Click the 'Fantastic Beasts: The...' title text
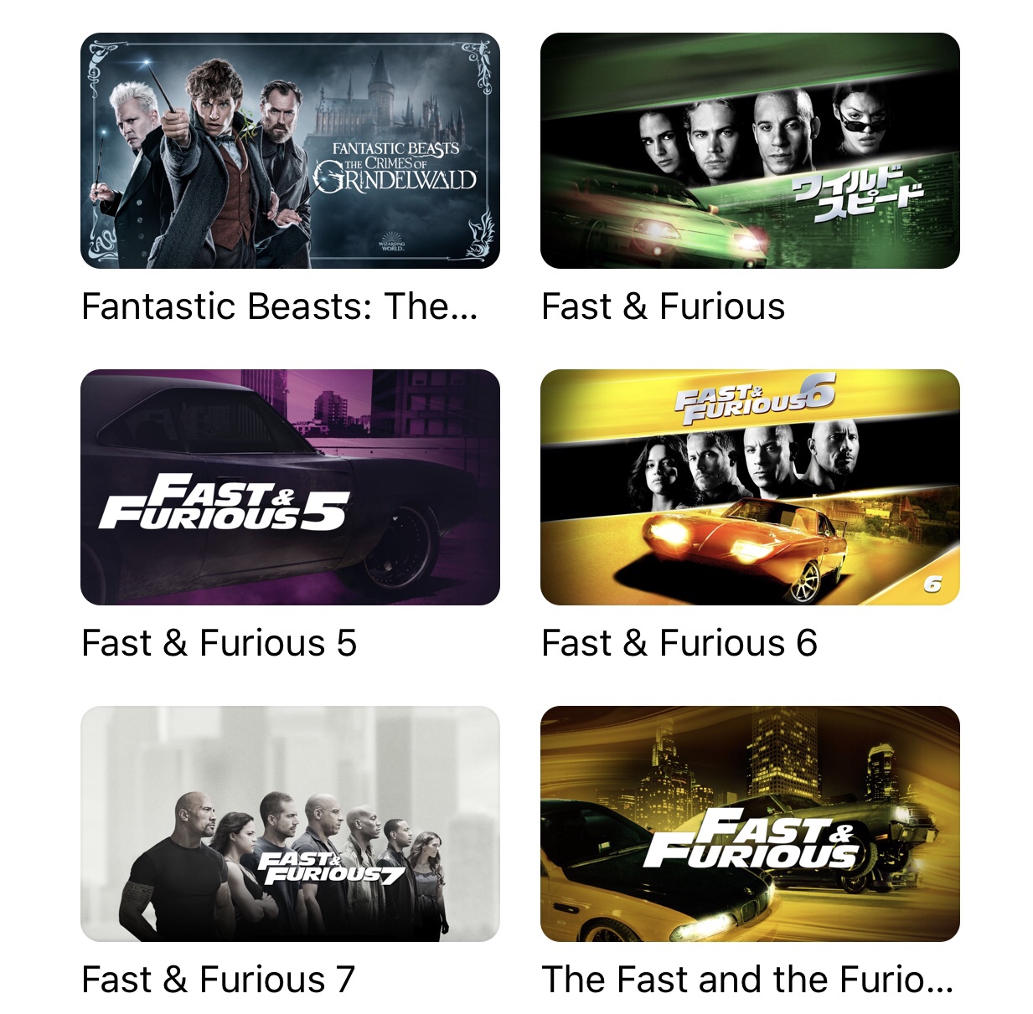This screenshot has width=1033, height=1014. pyautogui.click(x=280, y=306)
